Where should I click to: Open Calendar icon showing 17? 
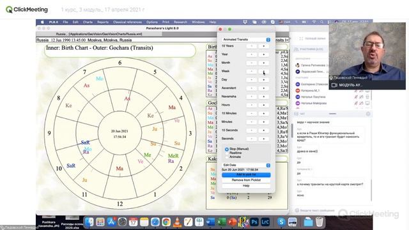click(x=133, y=222)
